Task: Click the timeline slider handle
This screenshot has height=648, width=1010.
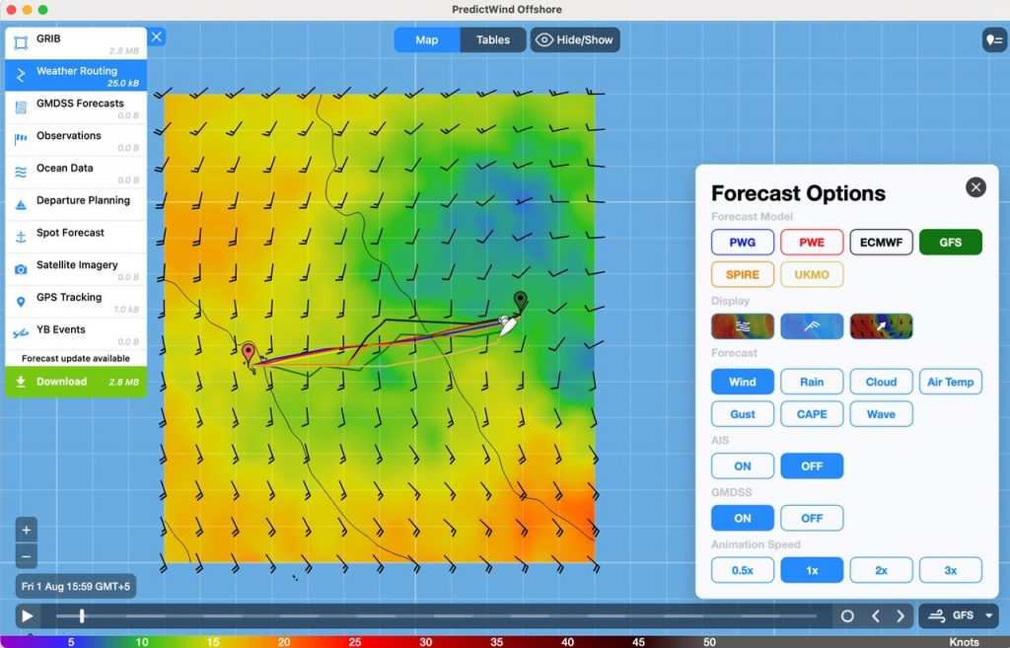Action: (x=82, y=615)
